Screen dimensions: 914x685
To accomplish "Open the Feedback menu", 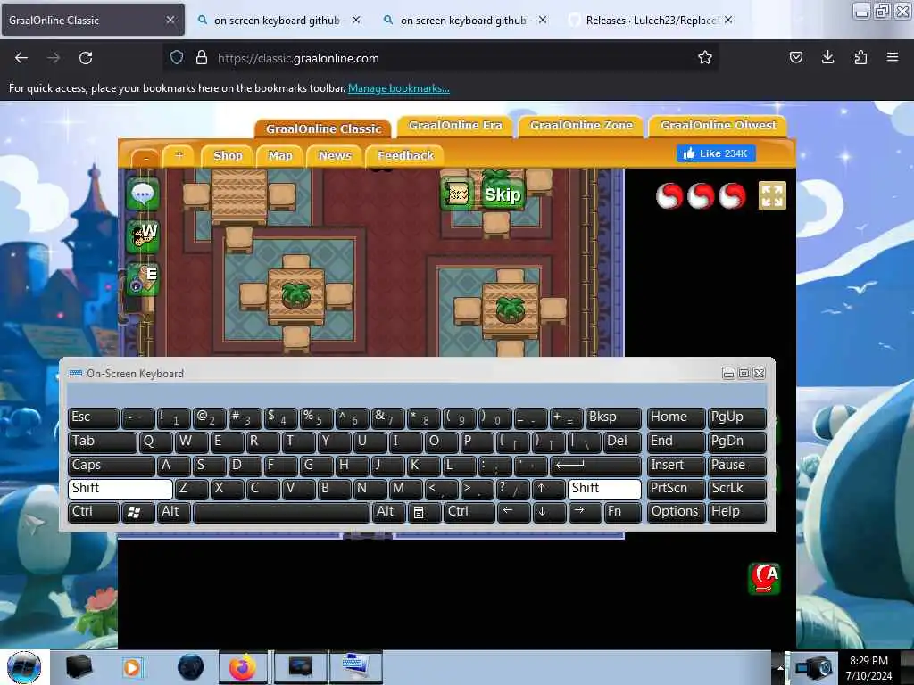I will click(405, 155).
